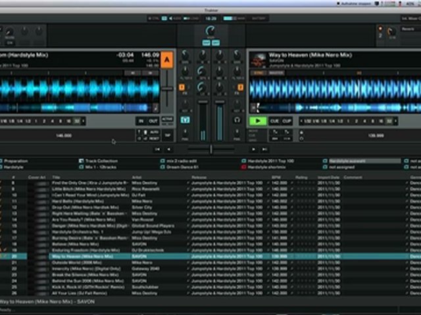Sort the track list by BPM column
Image resolution: width=421 pixels, height=315 pixels.
click(275, 177)
